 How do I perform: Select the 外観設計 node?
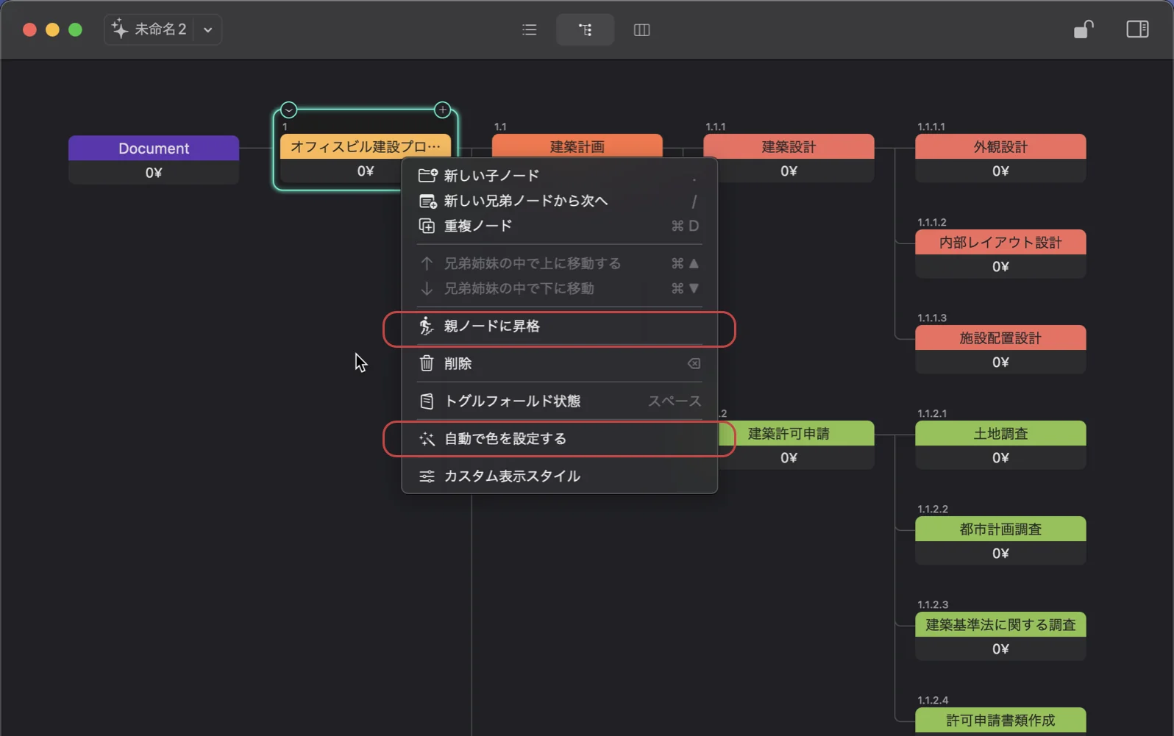pyautogui.click(x=1000, y=147)
